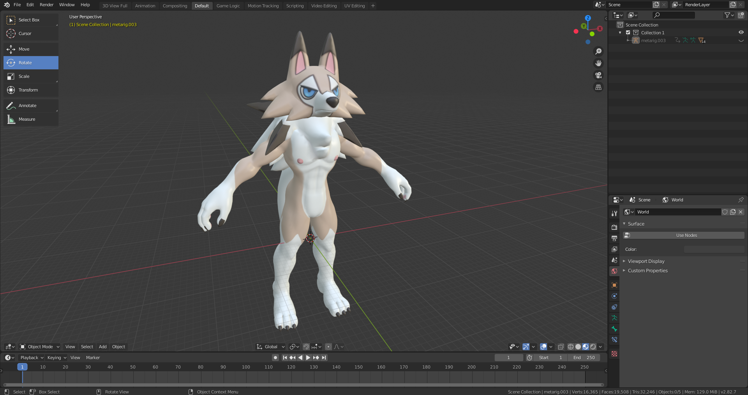This screenshot has width=748, height=395.
Task: Open the Scene properties tab icon
Action: [x=614, y=260]
